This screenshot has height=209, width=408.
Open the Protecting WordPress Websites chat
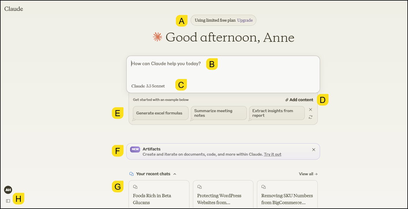[223, 194]
